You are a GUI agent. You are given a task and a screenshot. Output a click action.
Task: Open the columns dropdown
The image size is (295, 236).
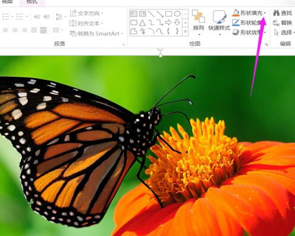[58, 30]
